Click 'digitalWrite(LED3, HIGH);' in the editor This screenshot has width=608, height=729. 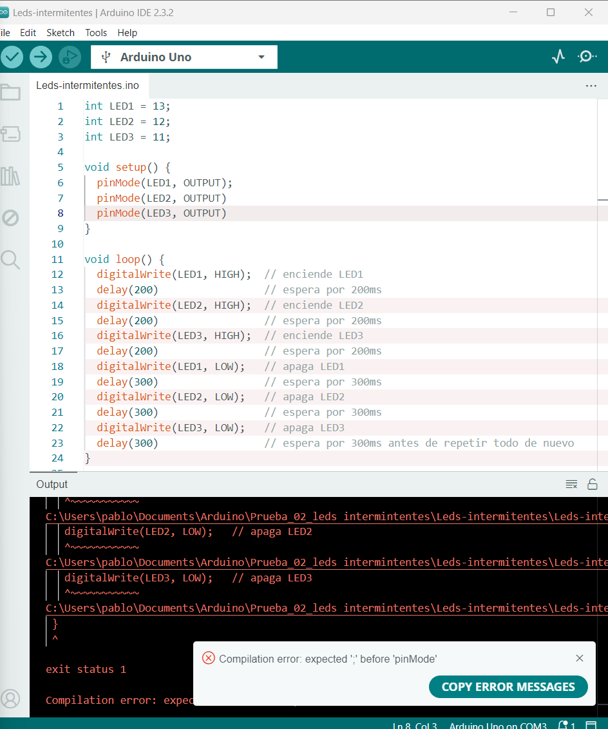coord(174,335)
